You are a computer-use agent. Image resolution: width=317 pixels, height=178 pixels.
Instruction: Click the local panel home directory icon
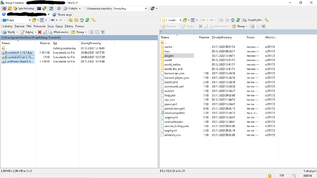click(x=82, y=20)
